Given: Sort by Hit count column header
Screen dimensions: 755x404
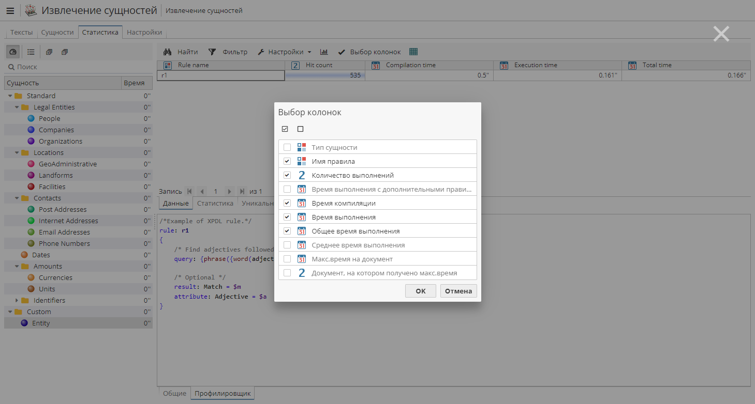Looking at the screenshot, I should pos(325,65).
